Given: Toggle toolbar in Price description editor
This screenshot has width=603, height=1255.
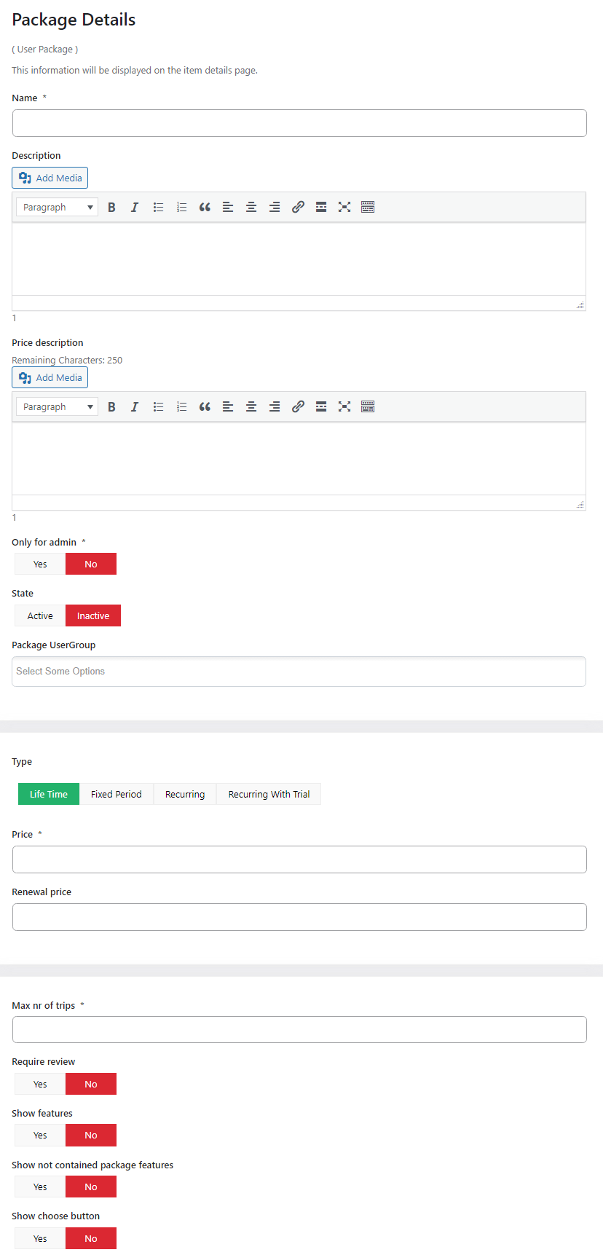Looking at the screenshot, I should point(368,407).
